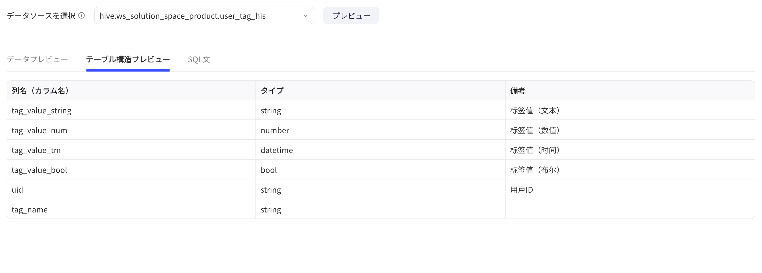762x273 pixels.
Task: Click the info icon beside データソースを選択
Action: (82, 15)
